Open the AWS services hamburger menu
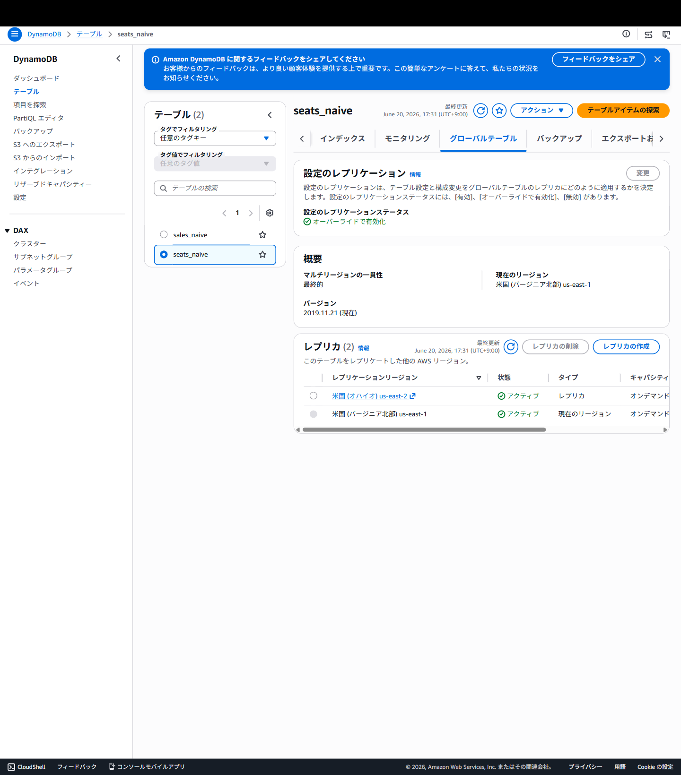Viewport: 681px width, 775px height. [15, 34]
